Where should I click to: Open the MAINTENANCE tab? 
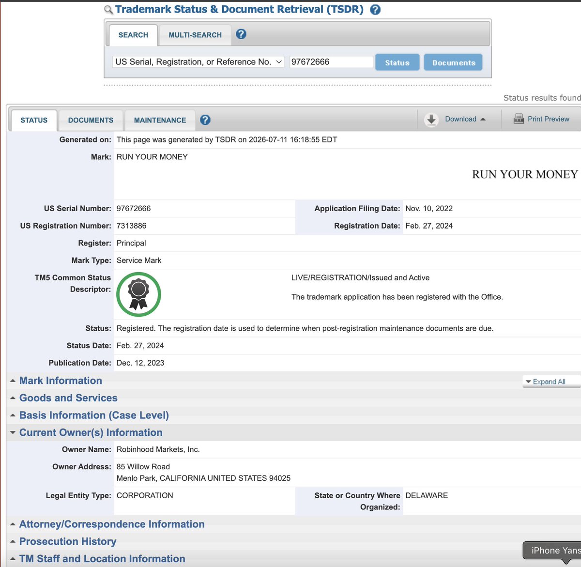160,120
